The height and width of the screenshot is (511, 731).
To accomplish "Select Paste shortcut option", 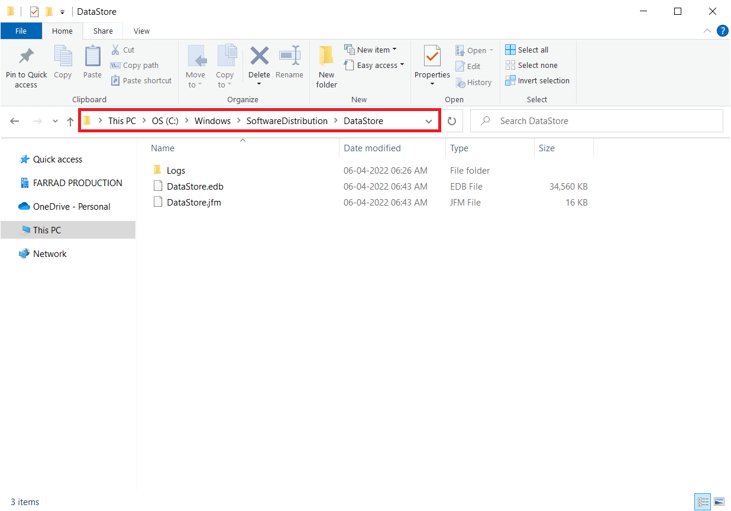I will 141,80.
